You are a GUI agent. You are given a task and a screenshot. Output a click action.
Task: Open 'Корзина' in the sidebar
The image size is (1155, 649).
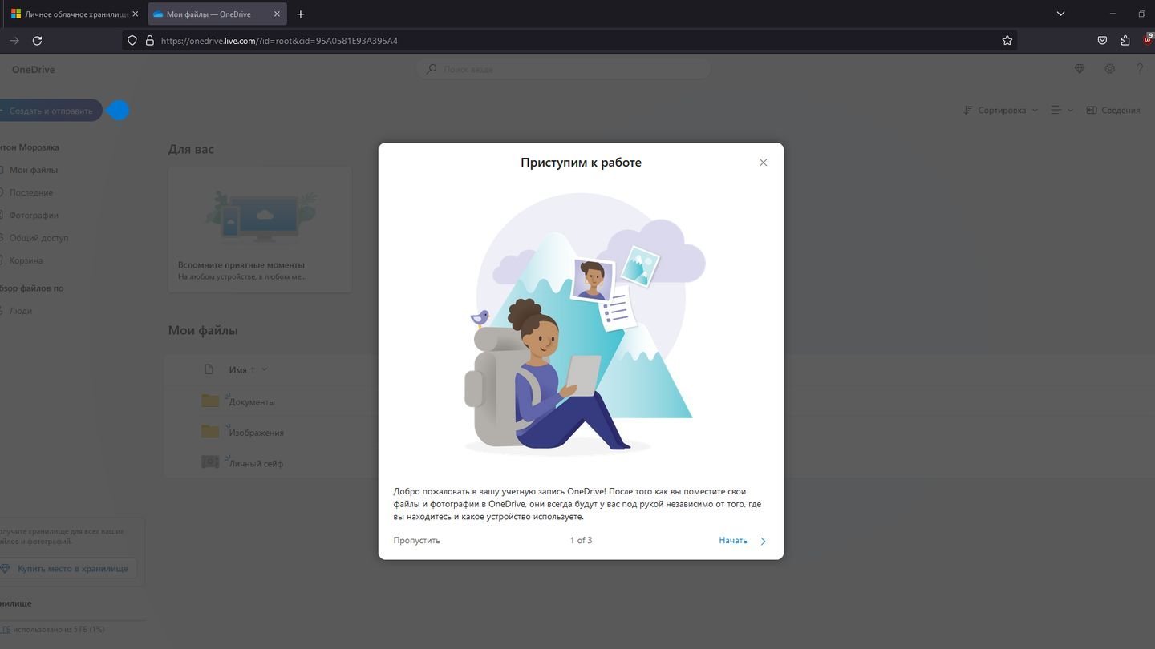26,260
